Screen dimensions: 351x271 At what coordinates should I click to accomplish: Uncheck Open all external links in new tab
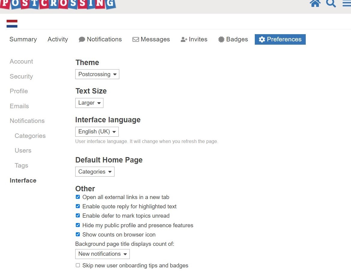click(x=78, y=197)
